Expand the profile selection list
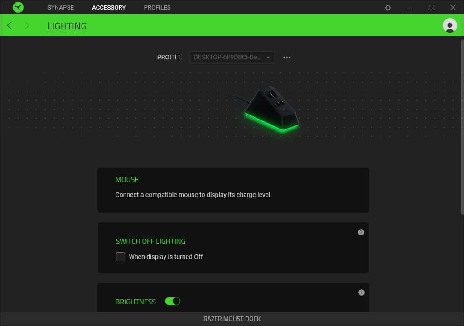Image resolution: width=464 pixels, height=326 pixels. [x=268, y=57]
